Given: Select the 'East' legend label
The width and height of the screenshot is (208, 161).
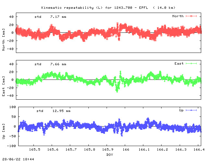Looking at the screenshot, I should click(x=179, y=64).
